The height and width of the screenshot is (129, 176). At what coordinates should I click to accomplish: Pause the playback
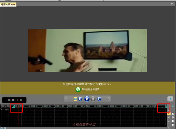click(x=93, y=99)
